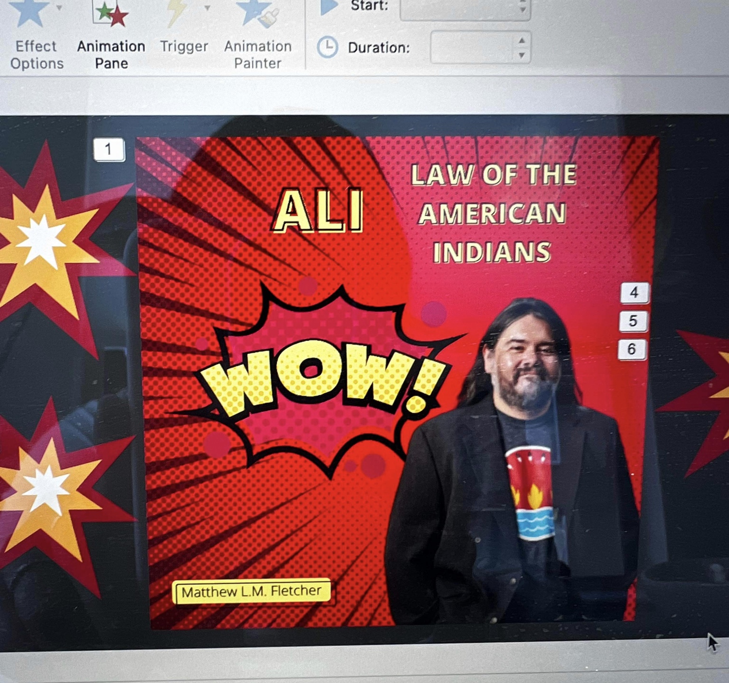
Task: Click the Trigger lightning bolt icon
Action: pyautogui.click(x=176, y=11)
